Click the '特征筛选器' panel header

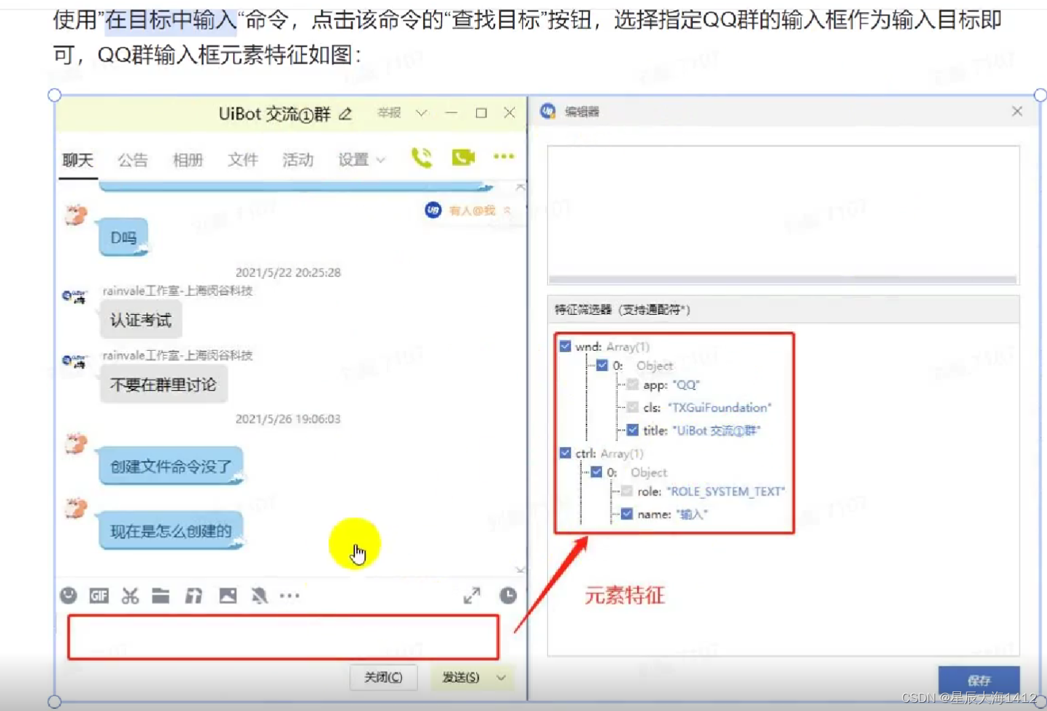(x=783, y=309)
